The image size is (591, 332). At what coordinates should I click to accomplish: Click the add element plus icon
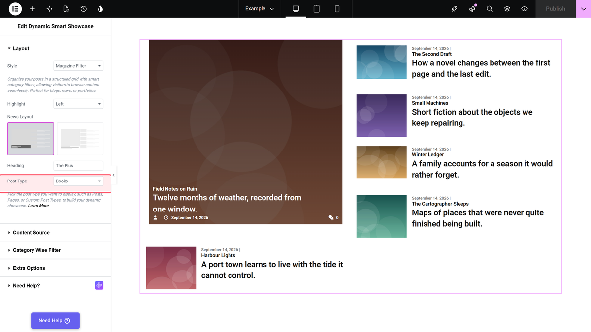pyautogui.click(x=33, y=9)
